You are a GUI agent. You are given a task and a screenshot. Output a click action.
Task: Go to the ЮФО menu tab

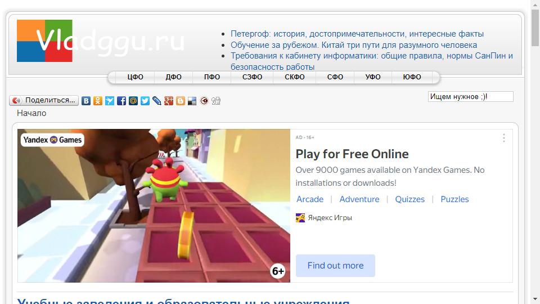(412, 77)
